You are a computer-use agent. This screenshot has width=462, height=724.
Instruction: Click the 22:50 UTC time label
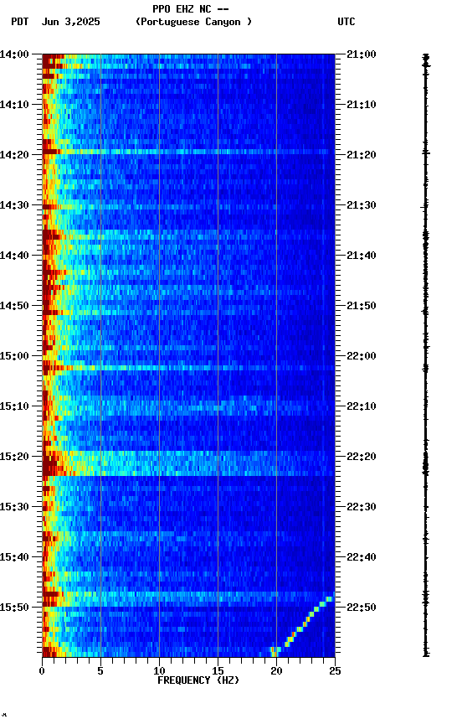coord(362,608)
